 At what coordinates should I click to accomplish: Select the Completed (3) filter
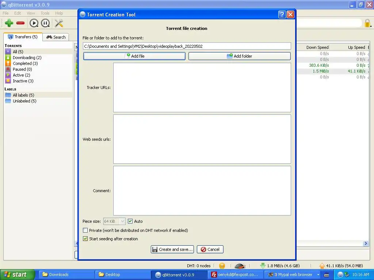click(x=25, y=63)
